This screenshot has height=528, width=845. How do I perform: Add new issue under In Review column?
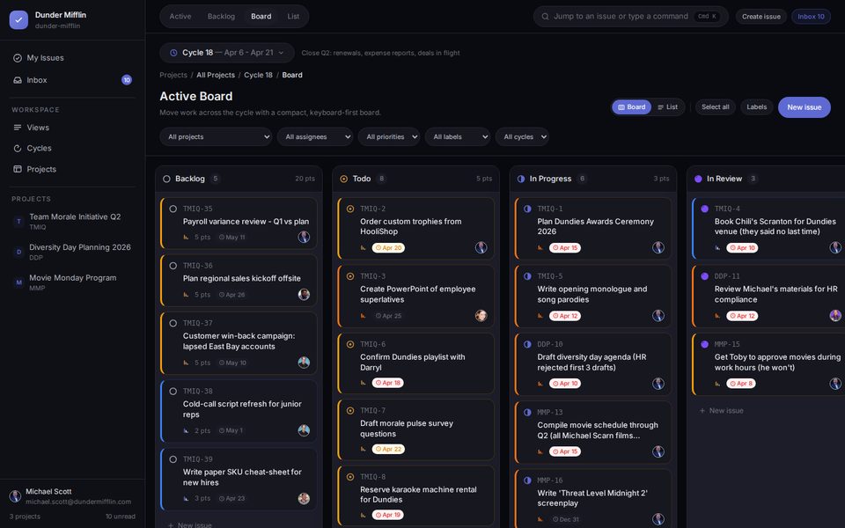[x=721, y=411]
